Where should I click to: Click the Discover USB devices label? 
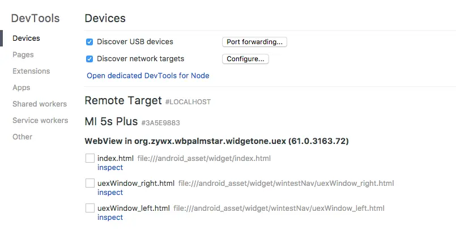(135, 41)
